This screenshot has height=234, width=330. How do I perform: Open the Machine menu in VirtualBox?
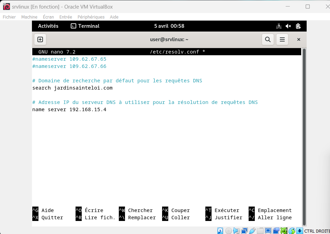(29, 17)
